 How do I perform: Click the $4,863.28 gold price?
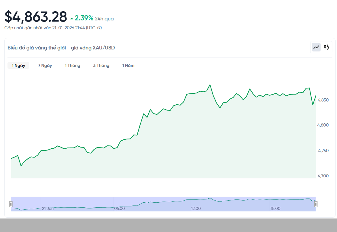[36, 17]
